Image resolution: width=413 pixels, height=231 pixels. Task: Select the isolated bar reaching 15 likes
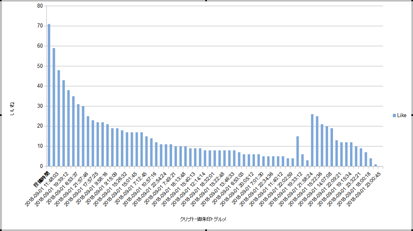tap(297, 151)
